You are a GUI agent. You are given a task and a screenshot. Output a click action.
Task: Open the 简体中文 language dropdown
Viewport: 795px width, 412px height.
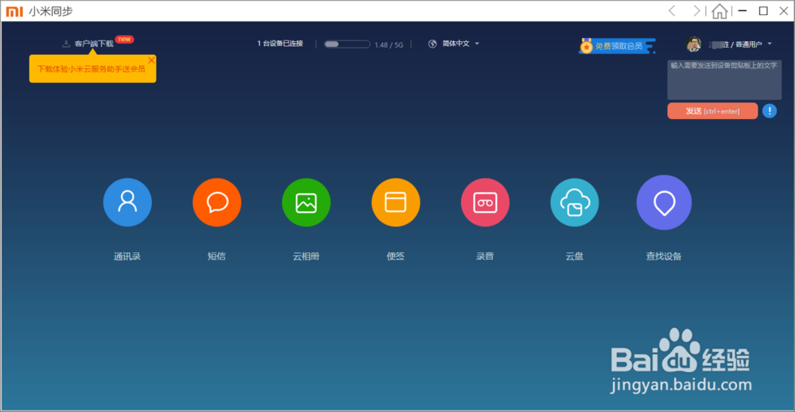(x=460, y=44)
